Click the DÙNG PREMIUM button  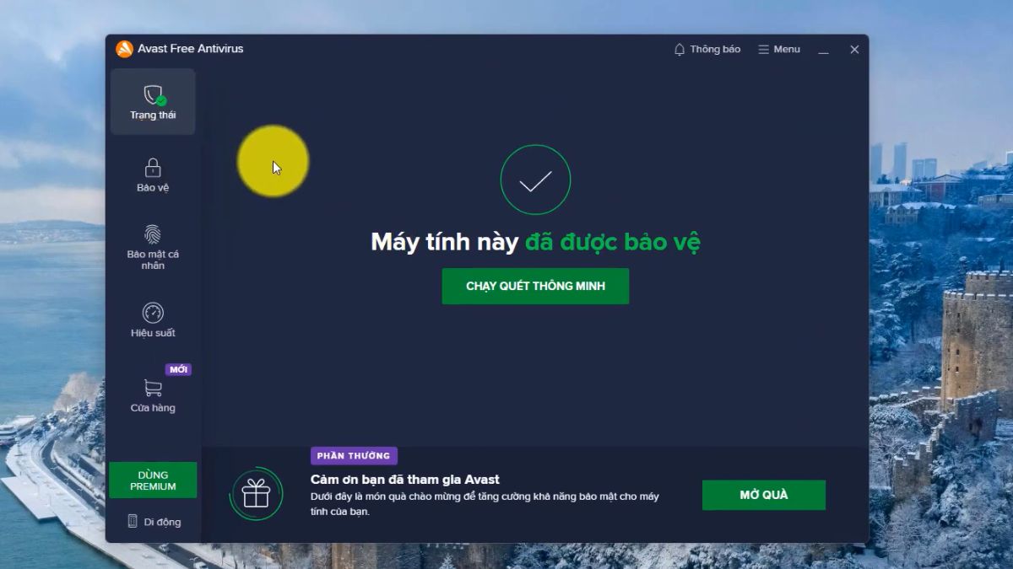pyautogui.click(x=153, y=480)
